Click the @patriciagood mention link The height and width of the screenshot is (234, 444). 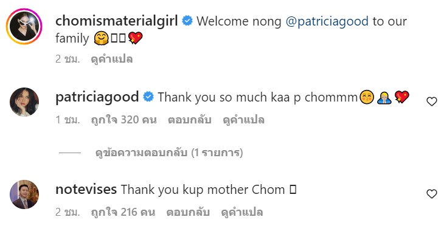coord(327,21)
